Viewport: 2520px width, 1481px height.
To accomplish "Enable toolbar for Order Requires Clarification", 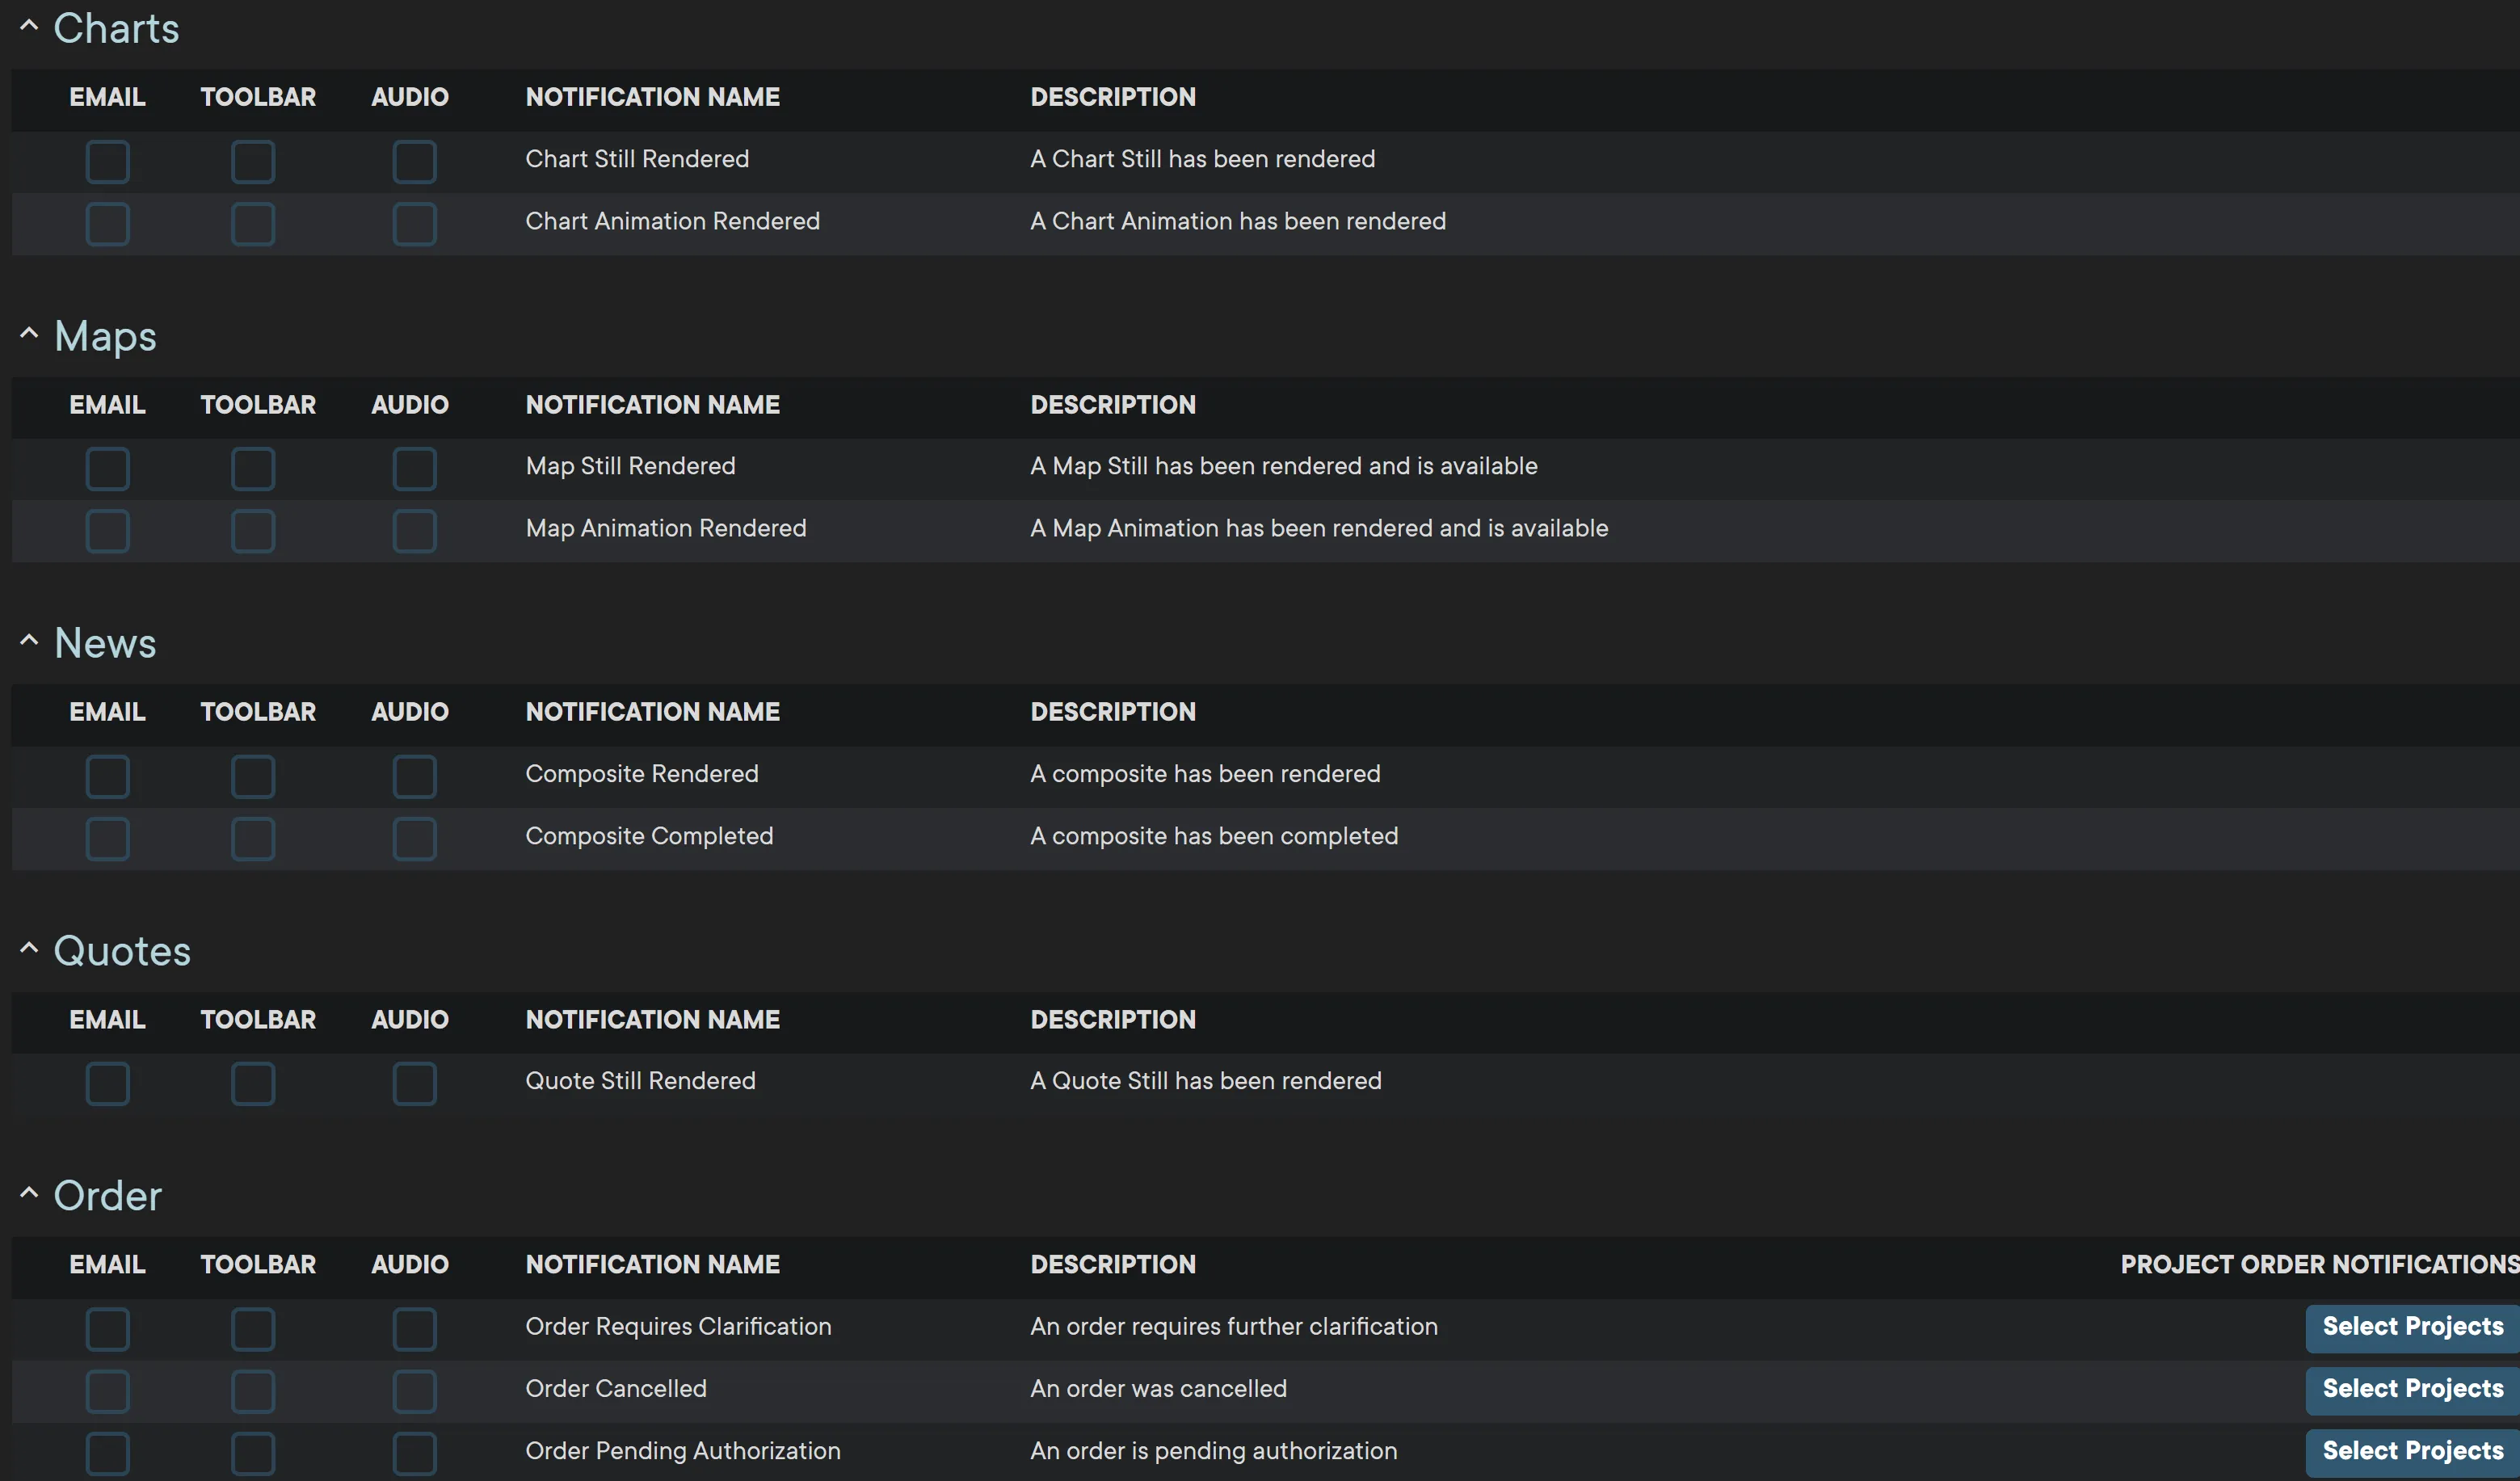I will pos(253,1329).
